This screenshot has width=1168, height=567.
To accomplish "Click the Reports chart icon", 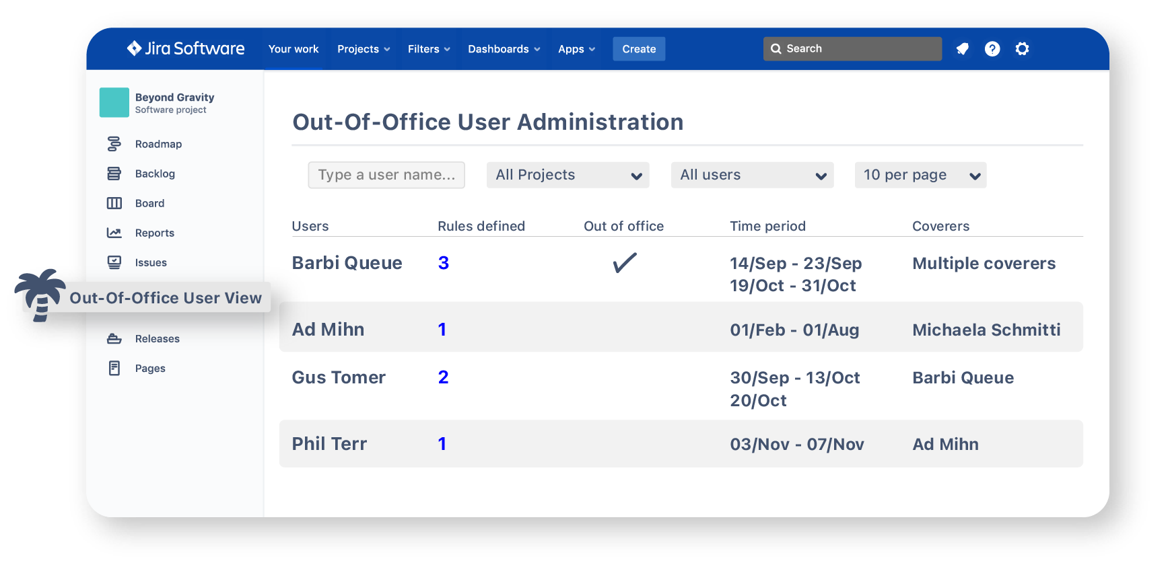I will tap(114, 233).
